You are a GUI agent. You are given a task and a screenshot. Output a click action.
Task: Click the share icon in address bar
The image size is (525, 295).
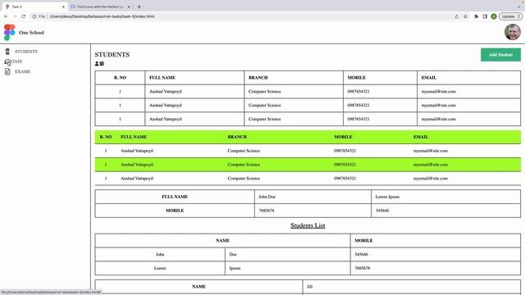point(456,16)
